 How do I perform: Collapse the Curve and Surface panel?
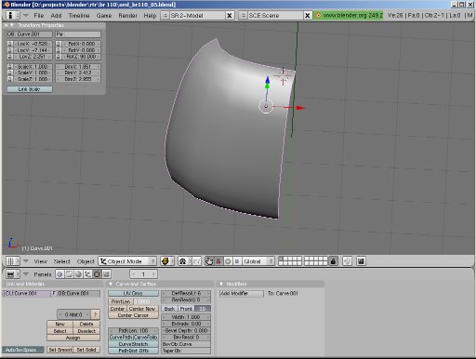pos(111,284)
